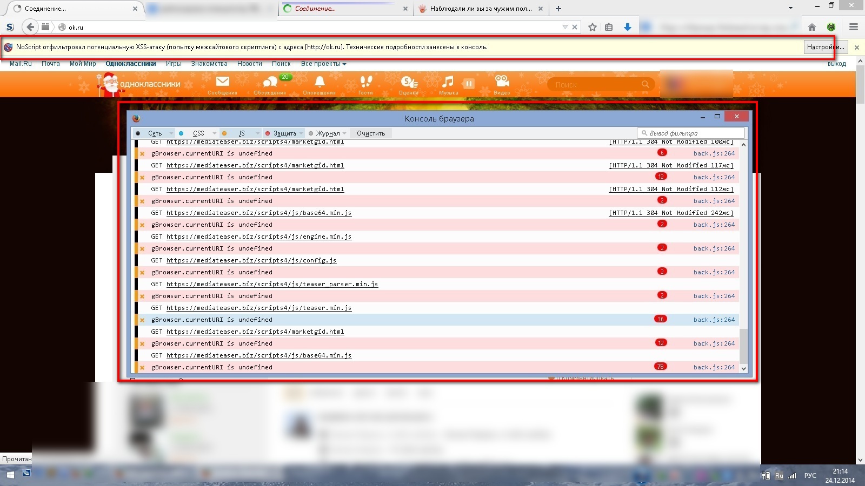Screen dimensions: 865x486
Task: Open the downloads arrow icon
Action: coord(628,27)
